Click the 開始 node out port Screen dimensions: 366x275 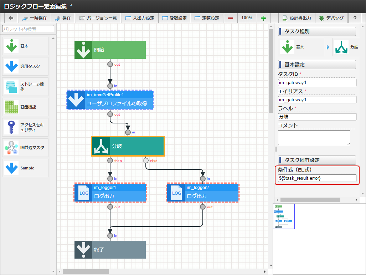(110, 64)
